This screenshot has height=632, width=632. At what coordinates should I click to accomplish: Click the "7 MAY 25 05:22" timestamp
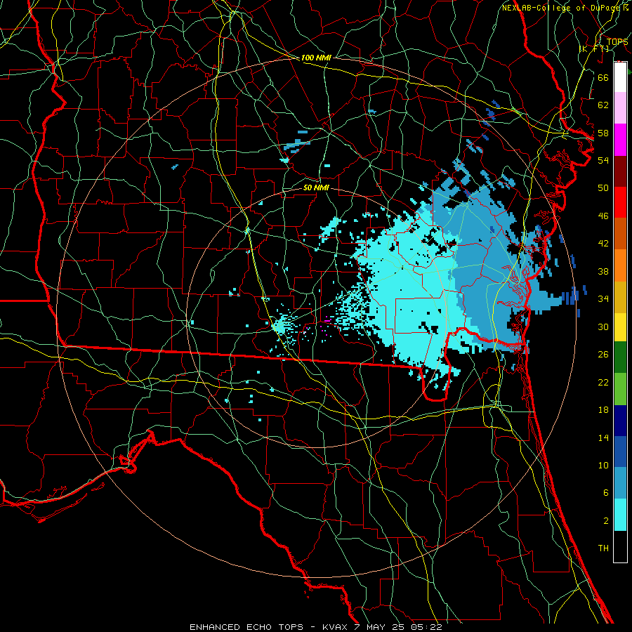(x=398, y=627)
